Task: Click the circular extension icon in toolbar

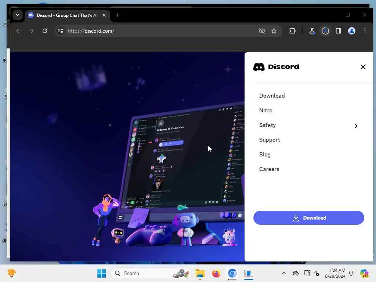Action: (x=325, y=31)
